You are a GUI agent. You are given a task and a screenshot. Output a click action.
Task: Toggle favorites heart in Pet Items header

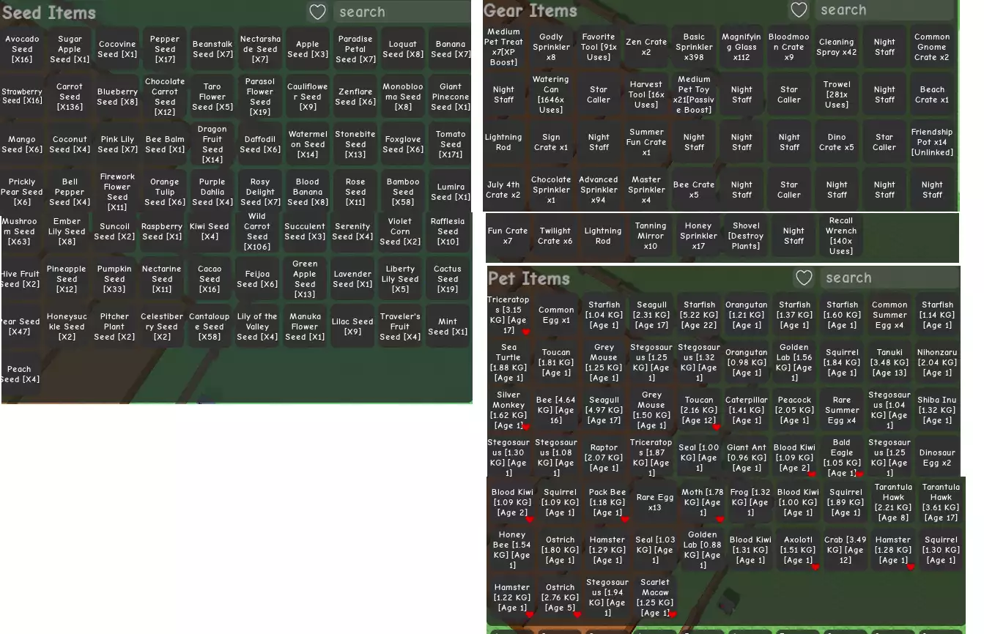tap(804, 278)
